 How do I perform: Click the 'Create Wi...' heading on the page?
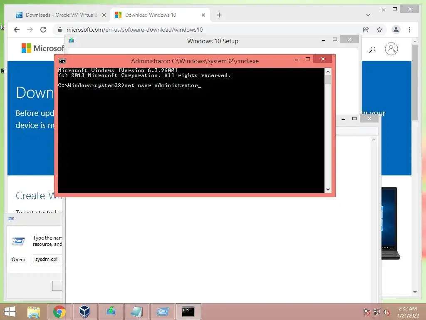point(39,196)
